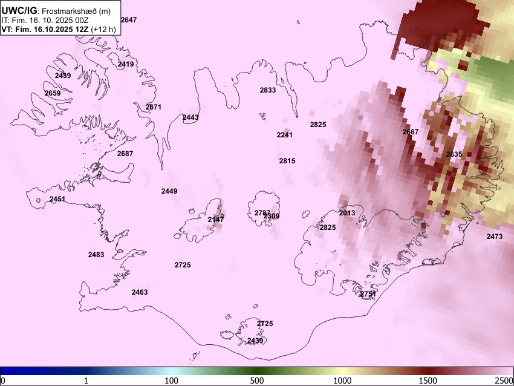This screenshot has height=386, width=514.
Task: Click the map value 2751
Action: click(x=368, y=294)
